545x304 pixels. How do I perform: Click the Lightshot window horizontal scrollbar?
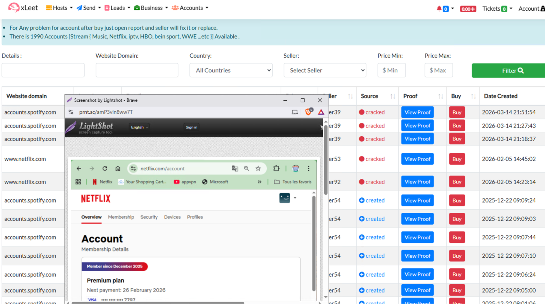click(x=158, y=303)
